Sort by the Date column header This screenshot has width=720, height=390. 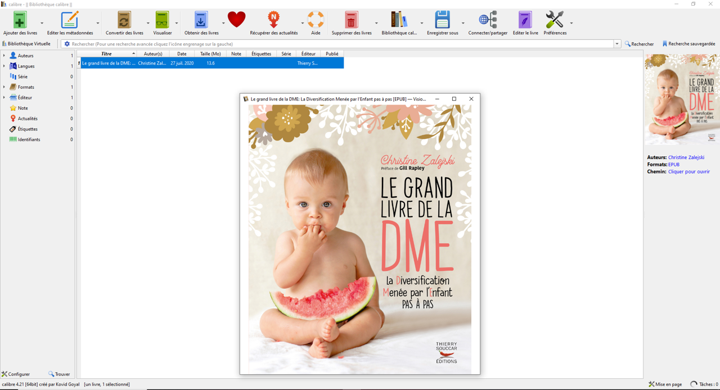tap(182, 54)
